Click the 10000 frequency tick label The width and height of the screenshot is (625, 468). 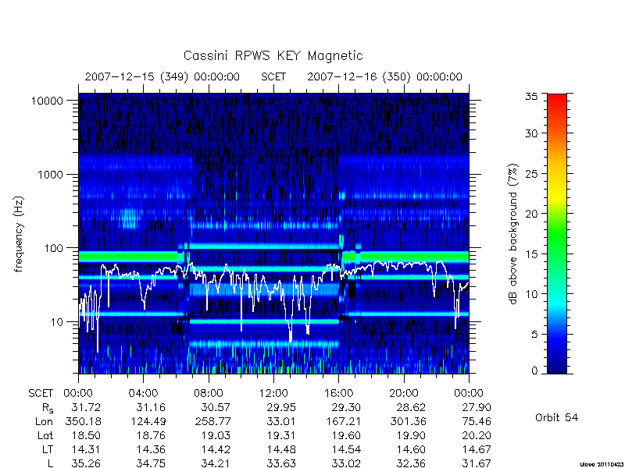click(x=47, y=101)
